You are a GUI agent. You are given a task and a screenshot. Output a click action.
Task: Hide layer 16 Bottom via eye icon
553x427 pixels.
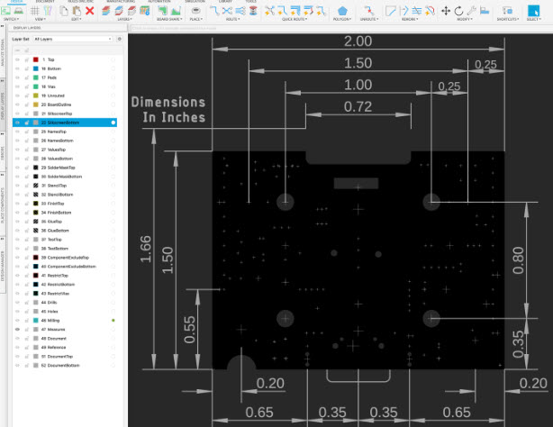(17, 68)
